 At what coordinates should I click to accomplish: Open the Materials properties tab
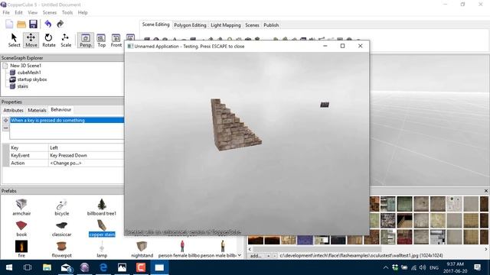tap(37, 110)
